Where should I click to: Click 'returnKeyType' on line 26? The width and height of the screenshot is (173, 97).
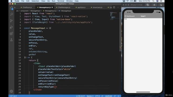(x=46, y=87)
